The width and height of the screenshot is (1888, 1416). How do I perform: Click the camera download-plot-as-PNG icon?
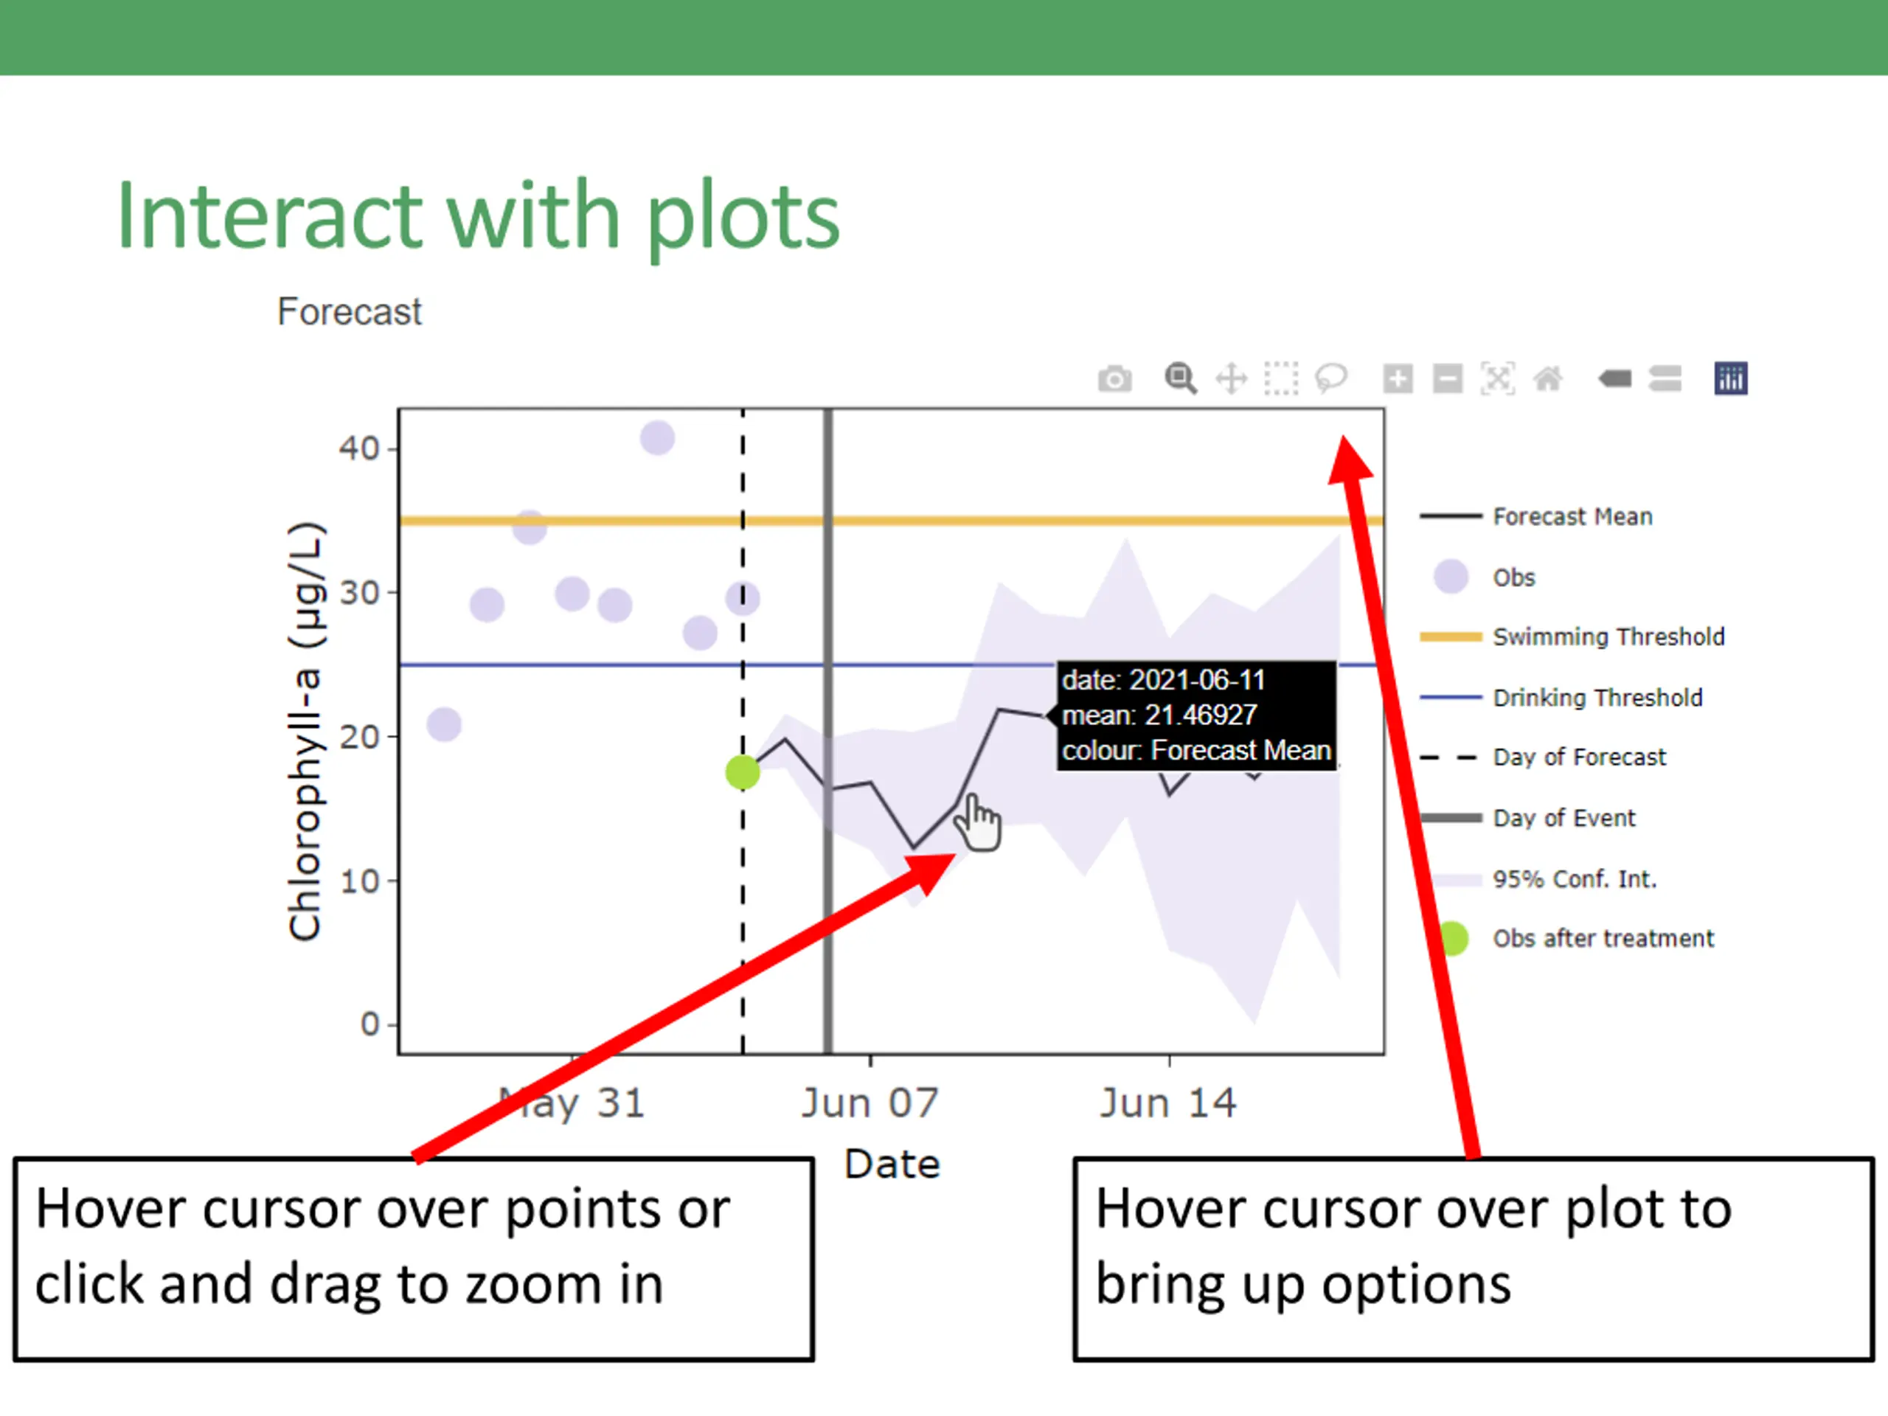pos(1114,378)
